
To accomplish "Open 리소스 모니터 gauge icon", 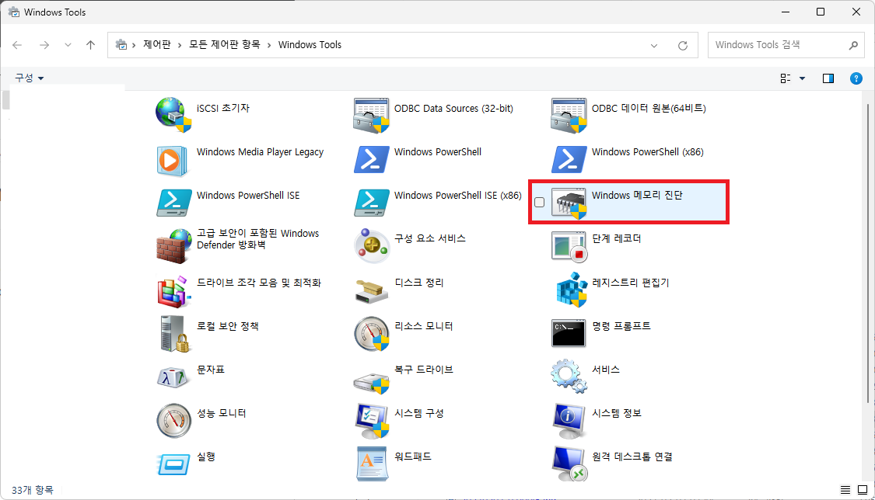I will (371, 334).
